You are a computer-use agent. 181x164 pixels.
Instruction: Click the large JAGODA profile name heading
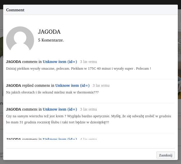(49, 32)
